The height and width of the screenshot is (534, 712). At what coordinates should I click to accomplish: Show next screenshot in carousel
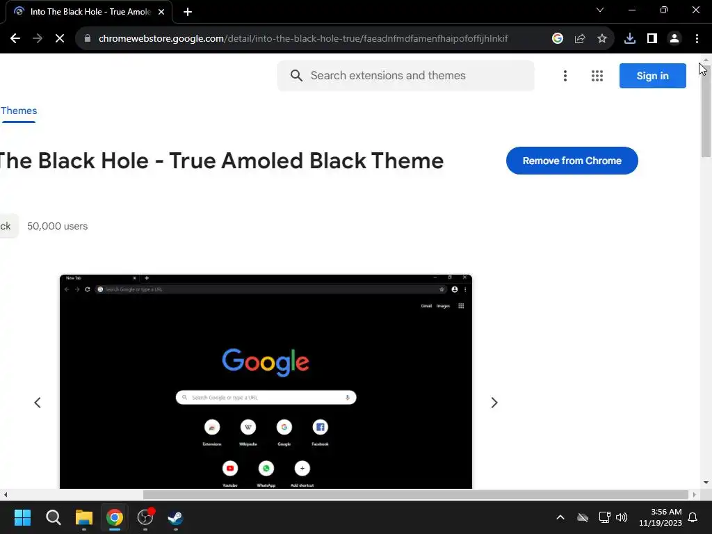pyautogui.click(x=494, y=403)
